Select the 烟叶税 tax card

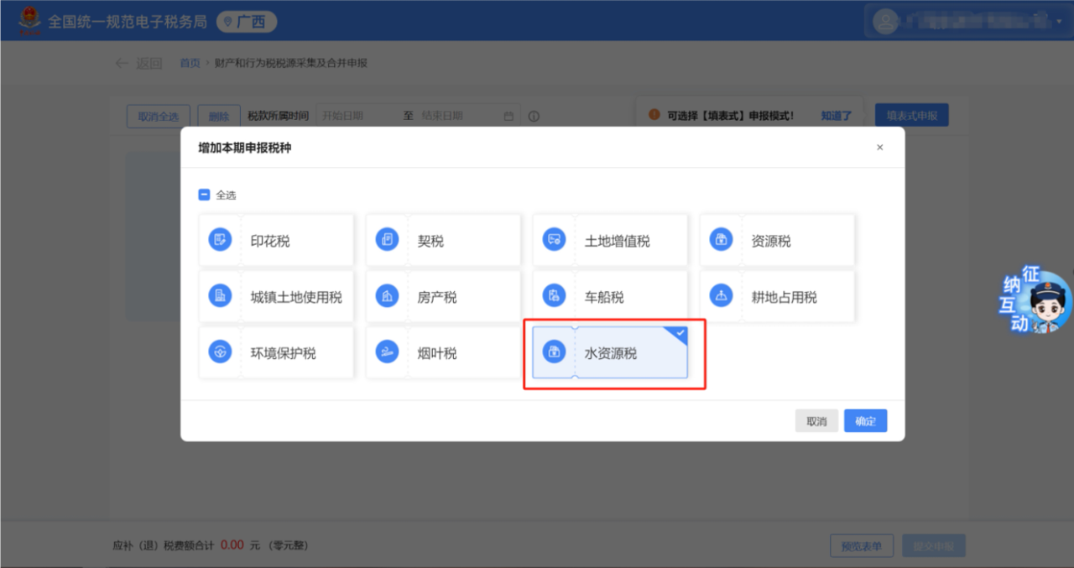[443, 353]
